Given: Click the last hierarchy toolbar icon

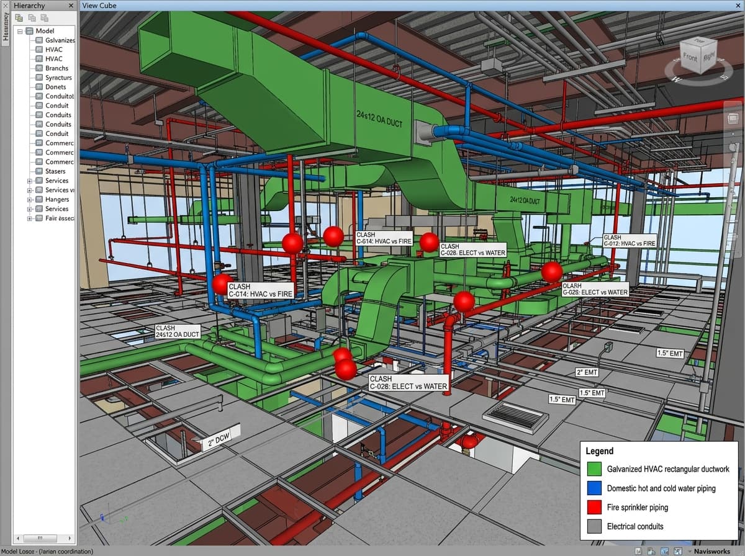Looking at the screenshot, I should coord(44,18).
